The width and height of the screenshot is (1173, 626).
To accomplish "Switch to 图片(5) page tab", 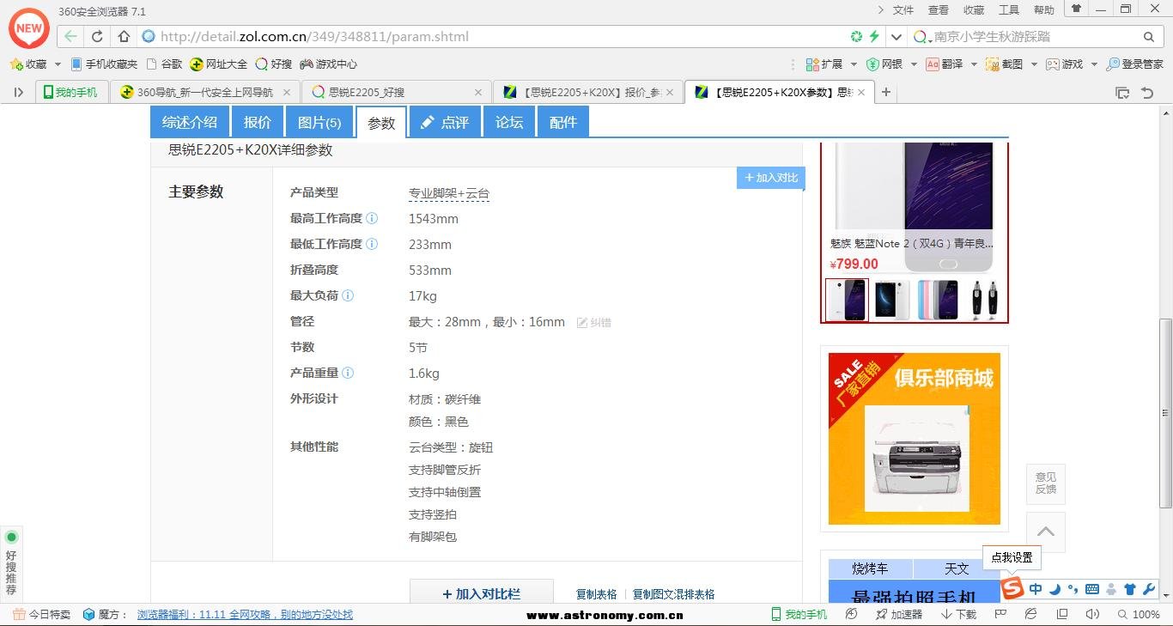I will point(319,122).
